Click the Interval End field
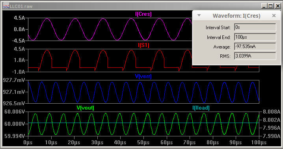The height and width of the screenshot is (149, 283). coord(255,37)
